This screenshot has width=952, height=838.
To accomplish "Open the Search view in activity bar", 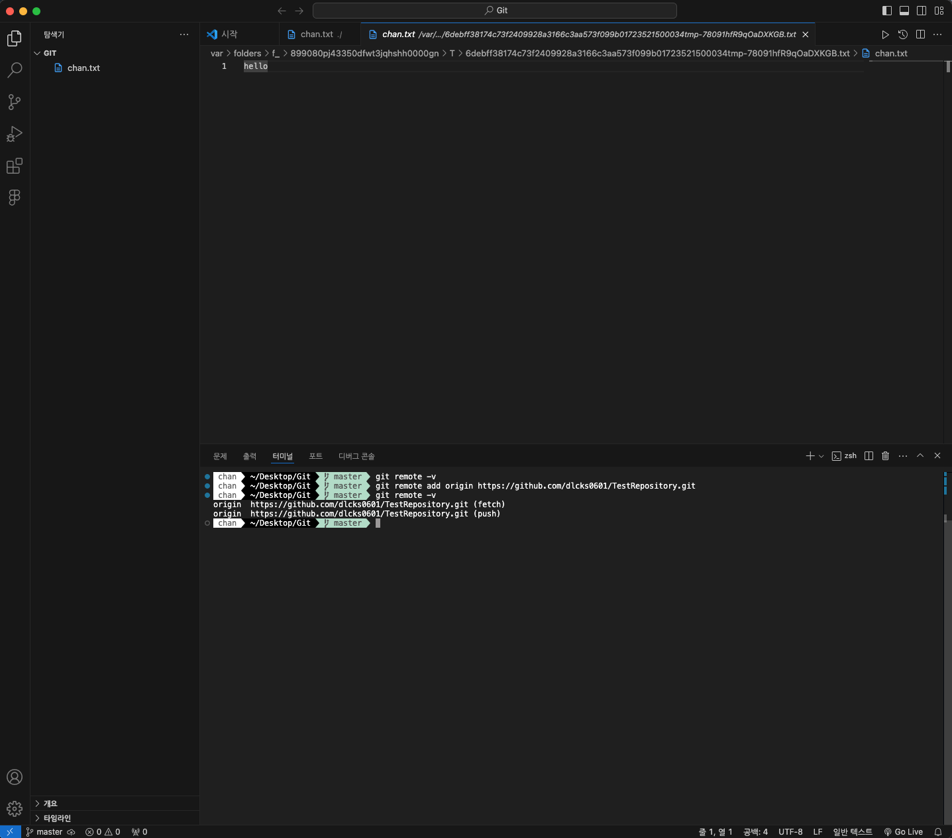I will [x=15, y=70].
